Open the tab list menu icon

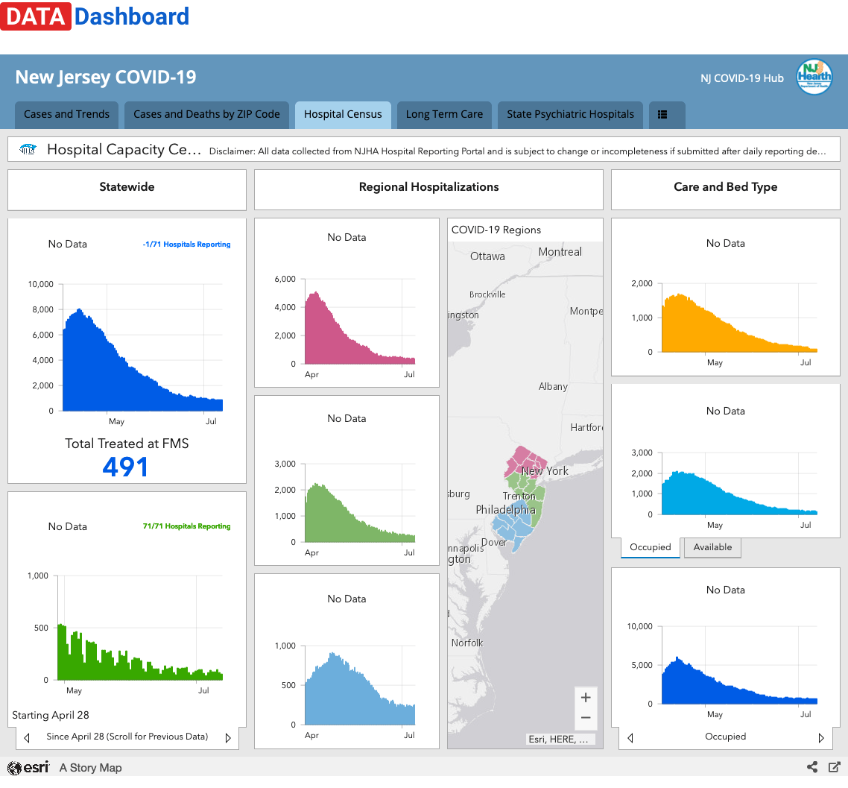(x=662, y=115)
